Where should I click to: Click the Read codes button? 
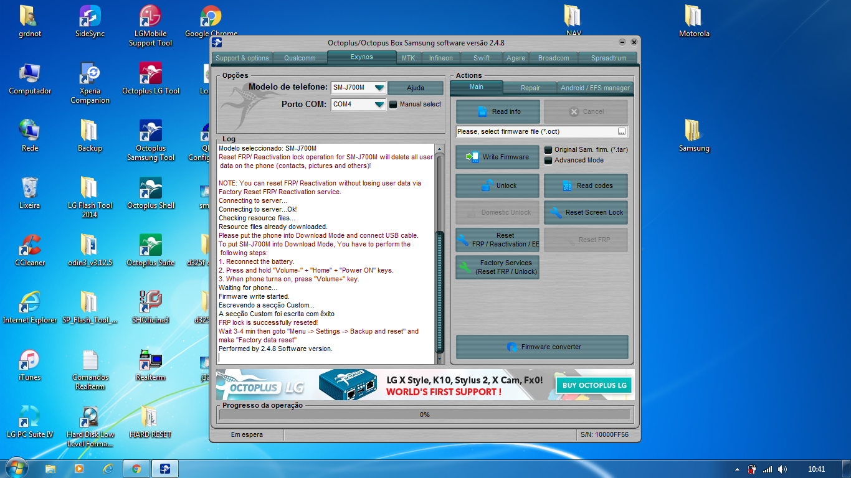pos(586,186)
